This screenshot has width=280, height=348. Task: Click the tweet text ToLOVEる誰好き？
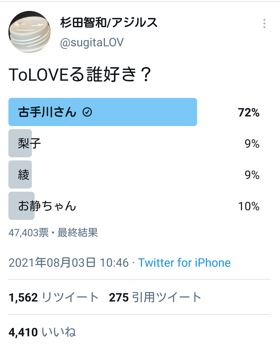(80, 75)
